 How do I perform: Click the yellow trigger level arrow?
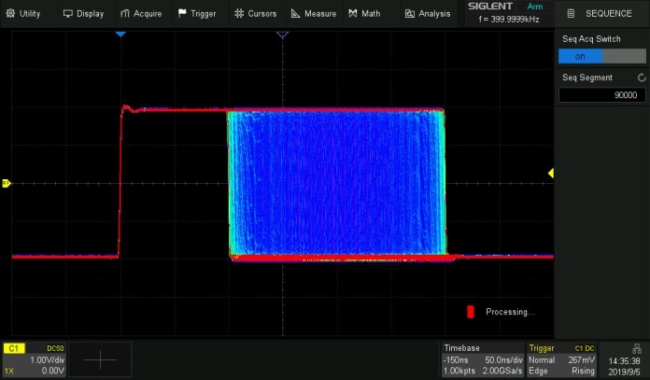(551, 173)
